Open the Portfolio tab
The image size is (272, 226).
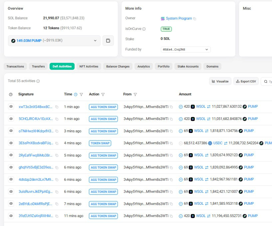[163, 66]
